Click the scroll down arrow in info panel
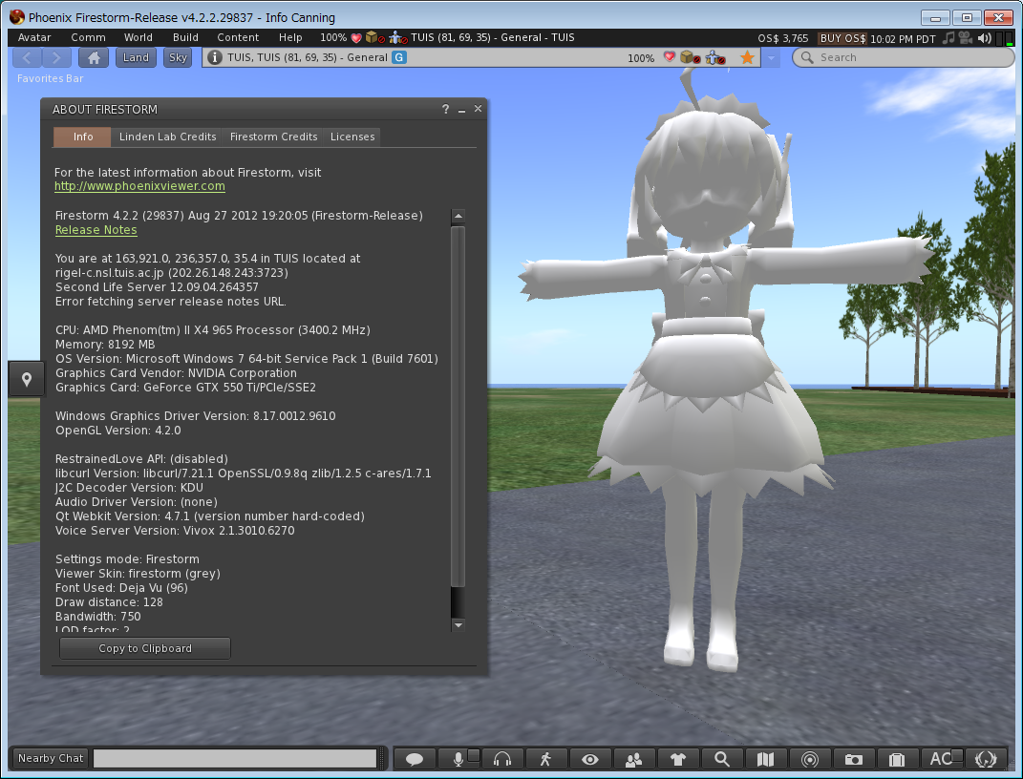Viewport: 1023px width, 779px height. click(458, 625)
